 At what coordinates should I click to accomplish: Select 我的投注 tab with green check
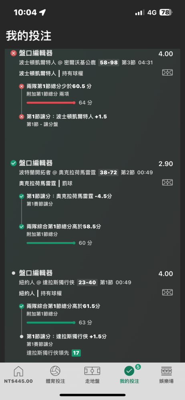129,375
